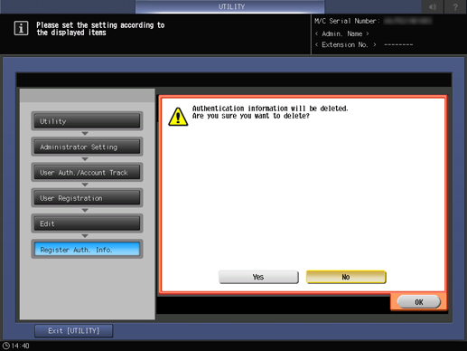Select the UTILITY tab at top

coord(230,6)
